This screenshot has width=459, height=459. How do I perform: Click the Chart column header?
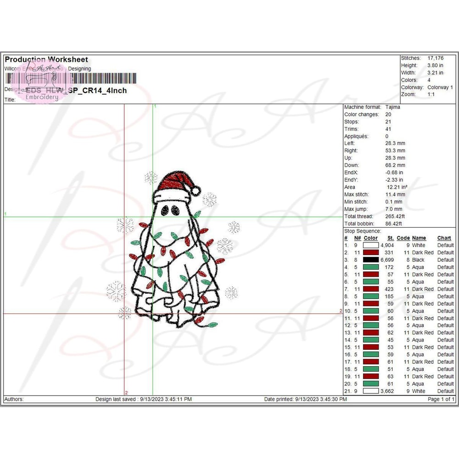444,238
